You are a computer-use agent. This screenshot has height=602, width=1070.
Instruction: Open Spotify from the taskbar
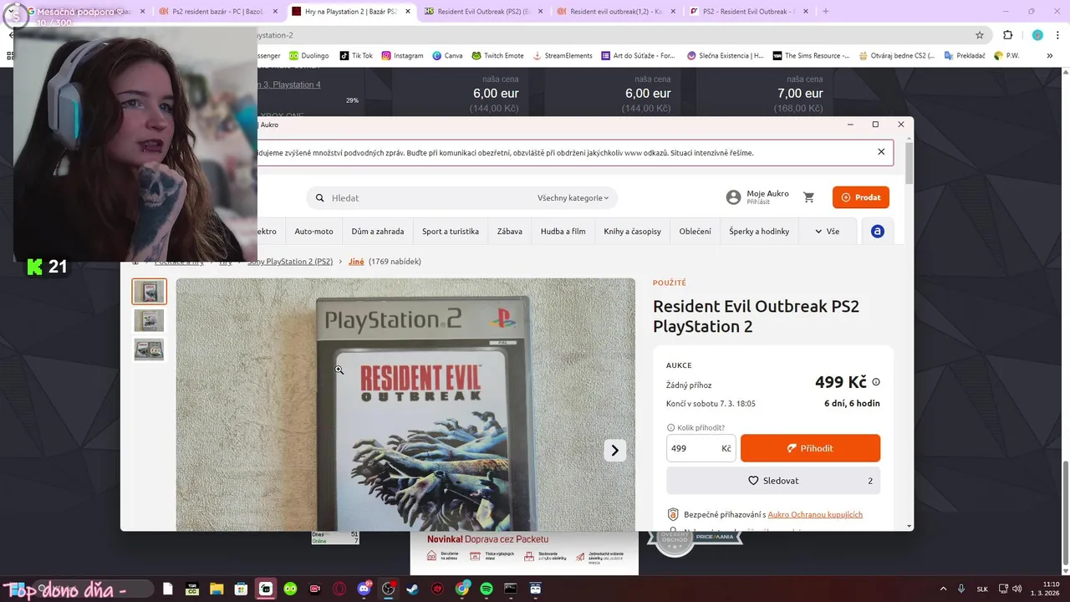[487, 589]
